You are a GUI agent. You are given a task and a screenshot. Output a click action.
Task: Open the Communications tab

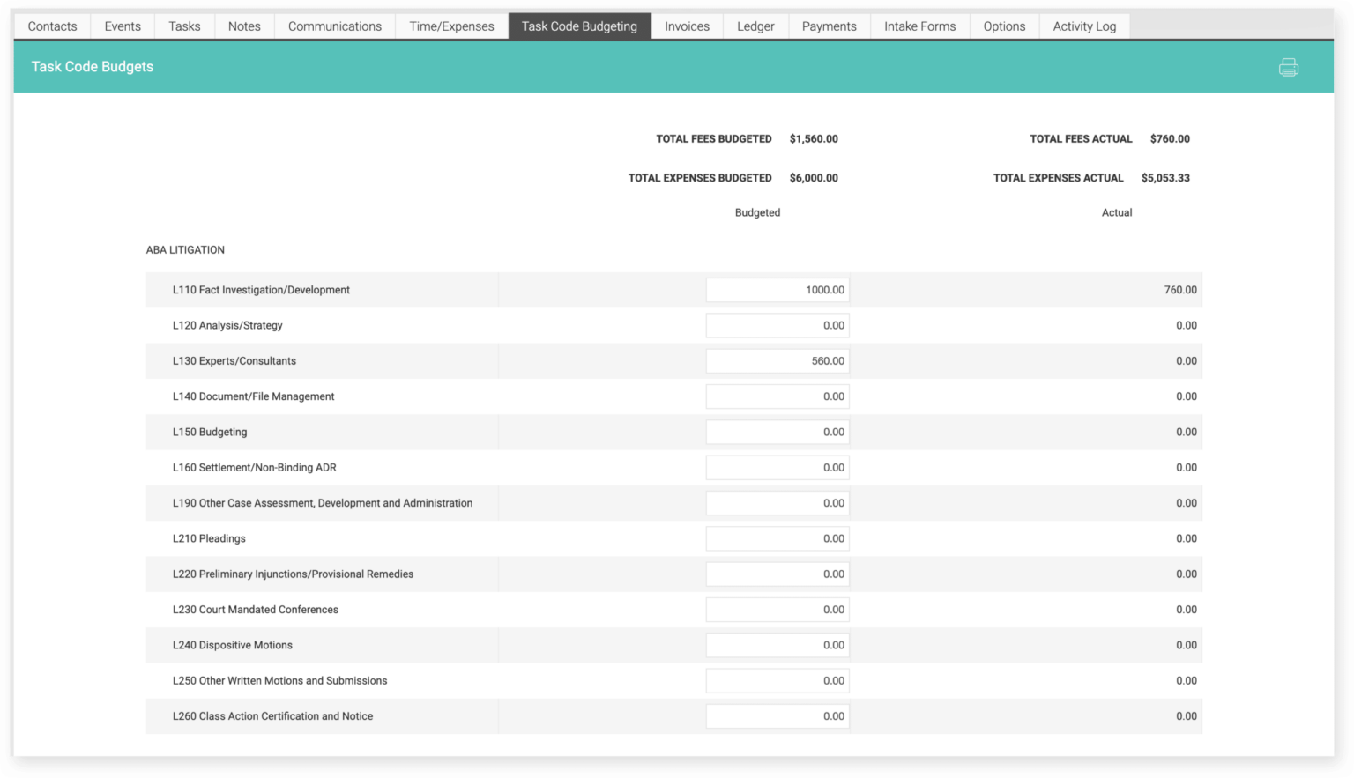334,26
